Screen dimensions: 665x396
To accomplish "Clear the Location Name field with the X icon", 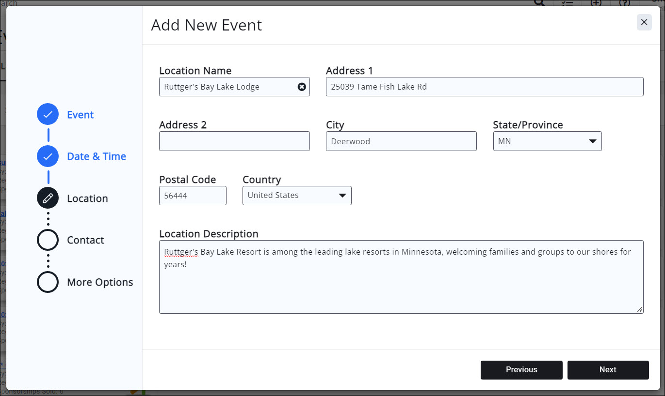I will pos(302,87).
